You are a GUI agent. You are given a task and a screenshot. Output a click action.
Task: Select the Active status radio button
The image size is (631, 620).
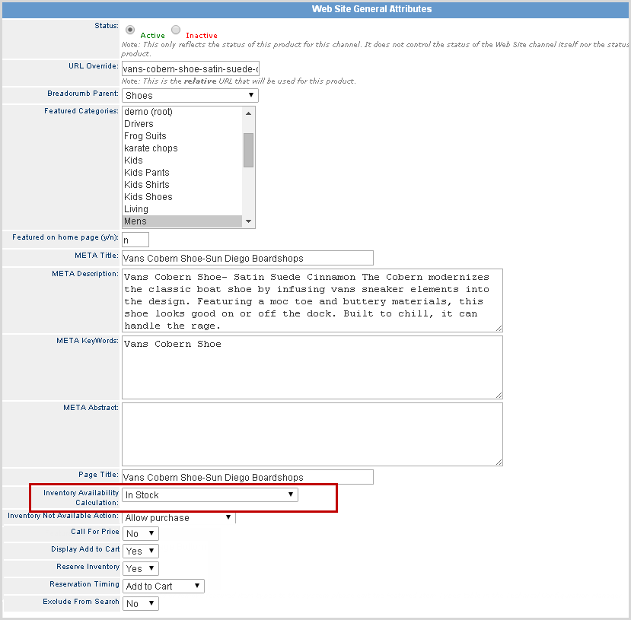tap(131, 30)
